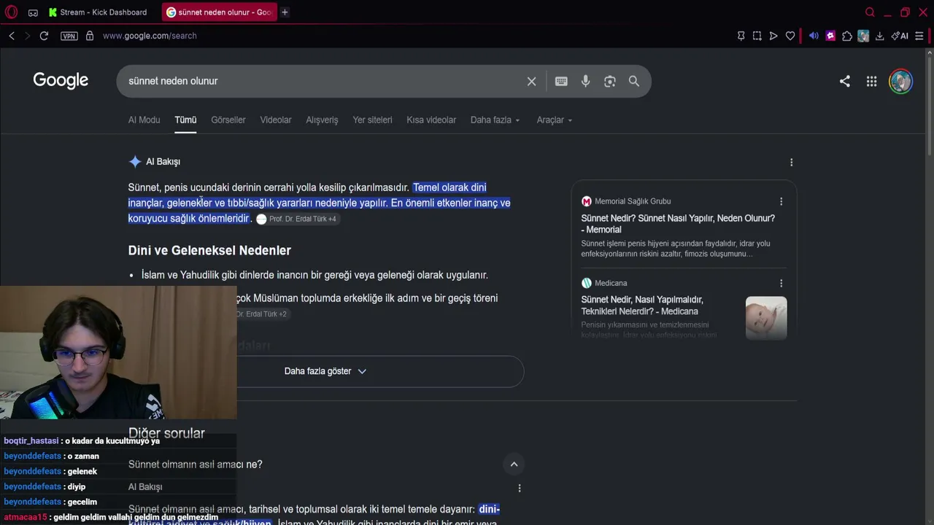Image resolution: width=934 pixels, height=525 pixels.
Task: Click the Memorial Sağlık Grubu source name
Action: tap(633, 201)
